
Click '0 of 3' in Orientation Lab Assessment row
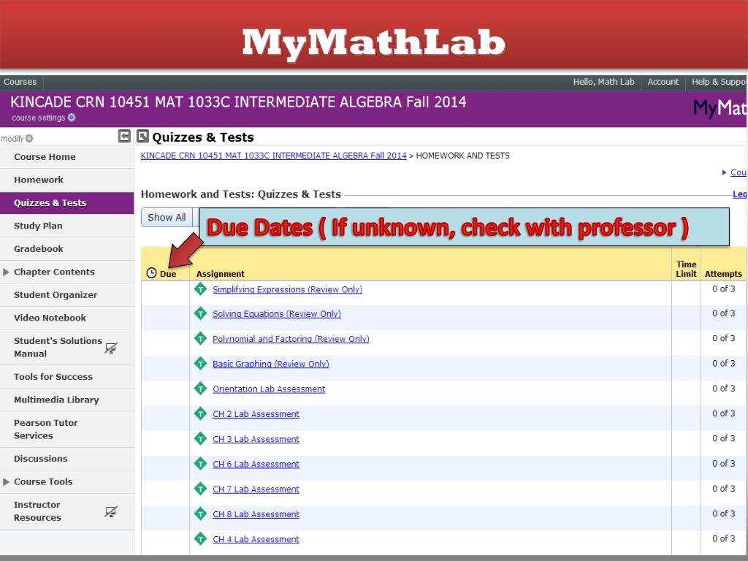click(724, 389)
